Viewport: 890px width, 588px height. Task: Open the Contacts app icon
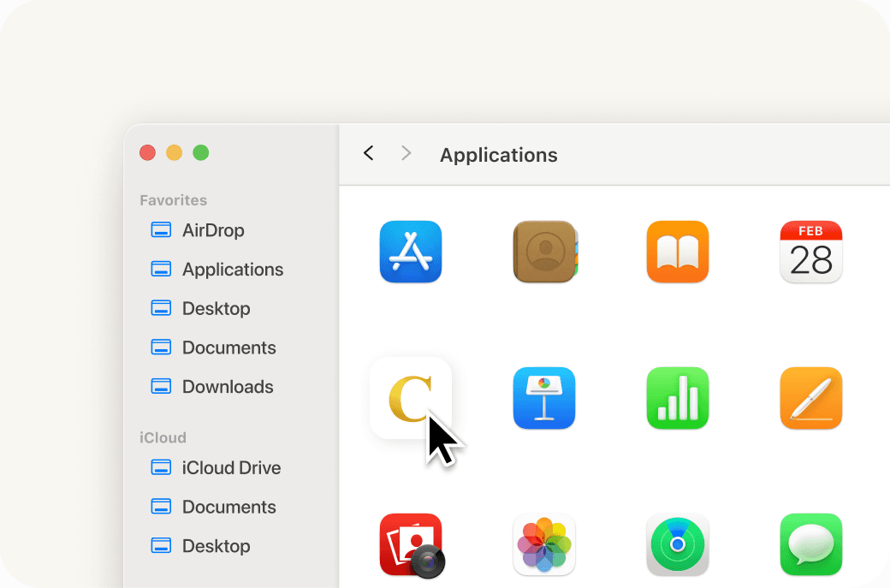click(545, 252)
